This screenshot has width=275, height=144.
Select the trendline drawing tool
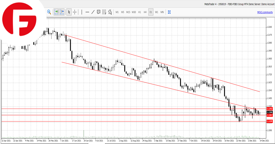(x=93, y=12)
